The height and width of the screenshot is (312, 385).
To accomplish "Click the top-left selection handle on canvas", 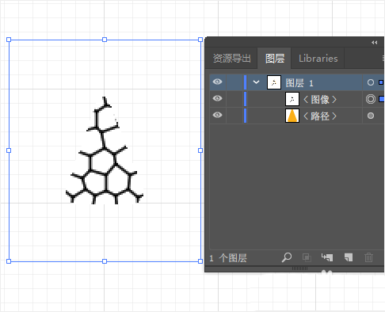I will 9,40.
